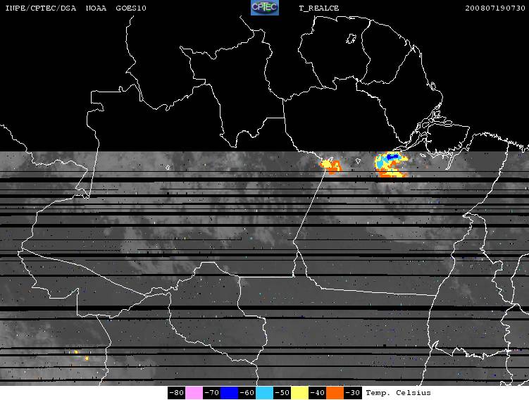Viewport: 529px width, 400px height.
Task: Click the '-40' legend value
Action: [317, 393]
